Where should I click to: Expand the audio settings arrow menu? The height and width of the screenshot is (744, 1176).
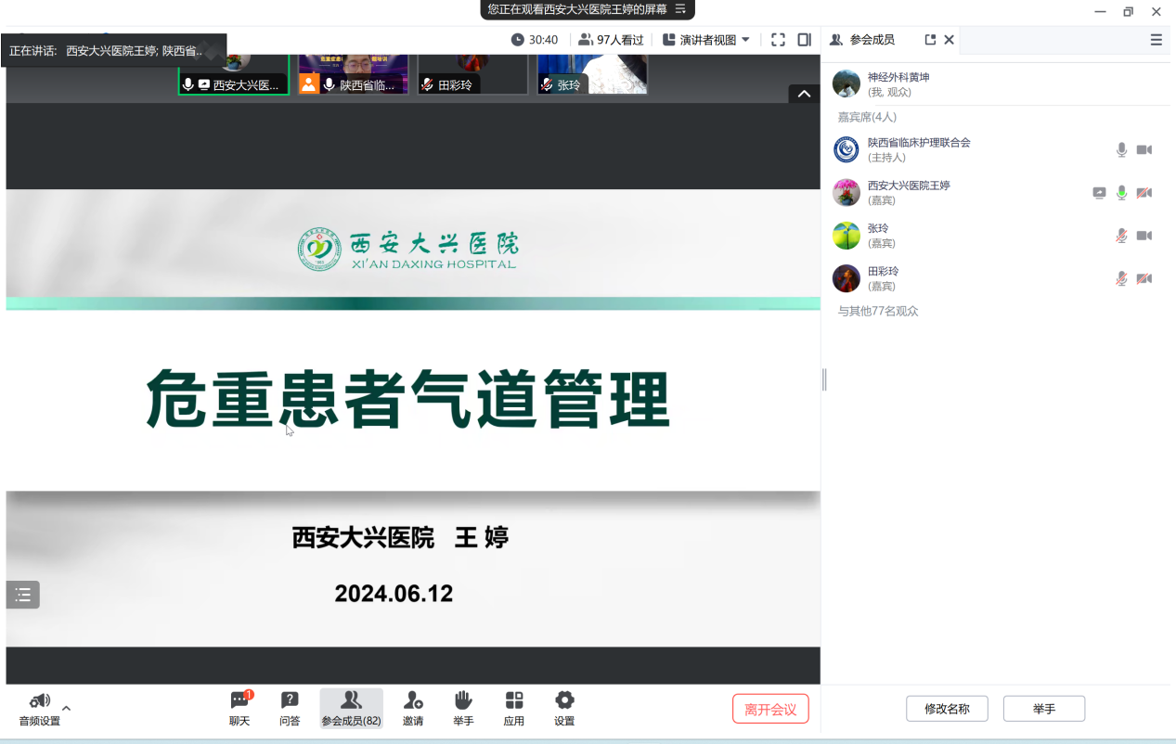click(x=66, y=709)
